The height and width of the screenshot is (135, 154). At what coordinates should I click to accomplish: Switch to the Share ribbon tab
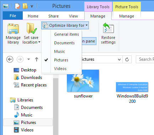click(53, 16)
